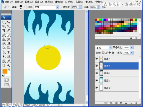This screenshot has width=143, height=107.
Task: Add layer style fx button
Action: 111,103
